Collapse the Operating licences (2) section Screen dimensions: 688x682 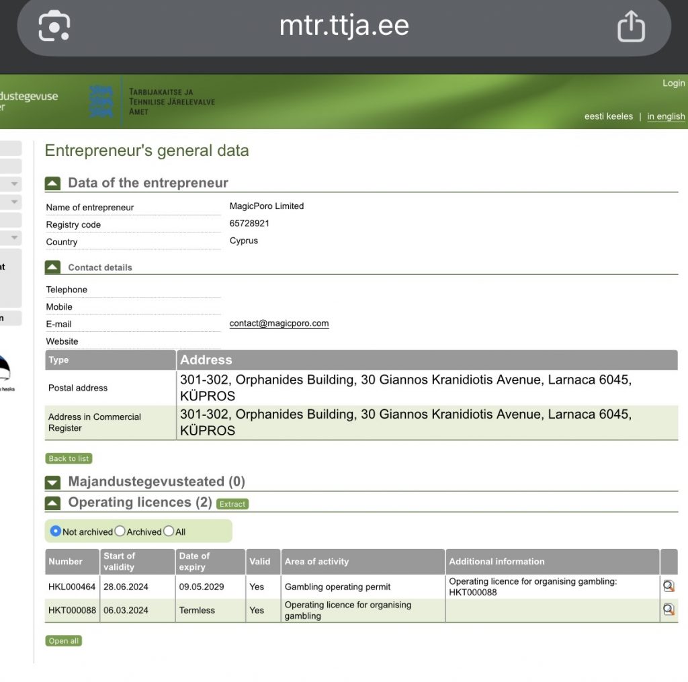[52, 503]
